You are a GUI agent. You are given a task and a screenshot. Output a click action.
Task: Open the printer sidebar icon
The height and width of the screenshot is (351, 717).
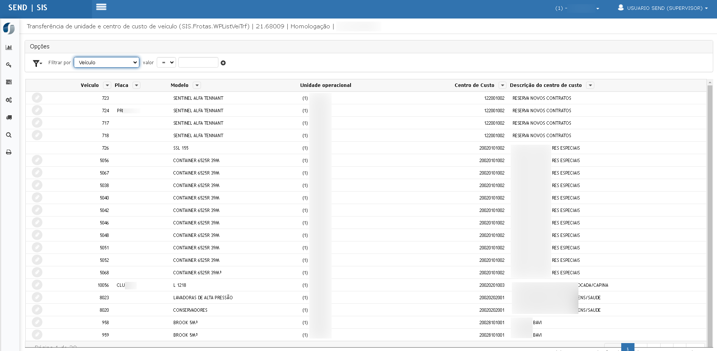click(9, 152)
